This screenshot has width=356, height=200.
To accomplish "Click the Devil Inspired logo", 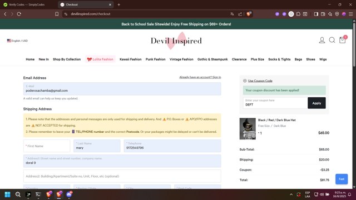I will click(176, 41).
